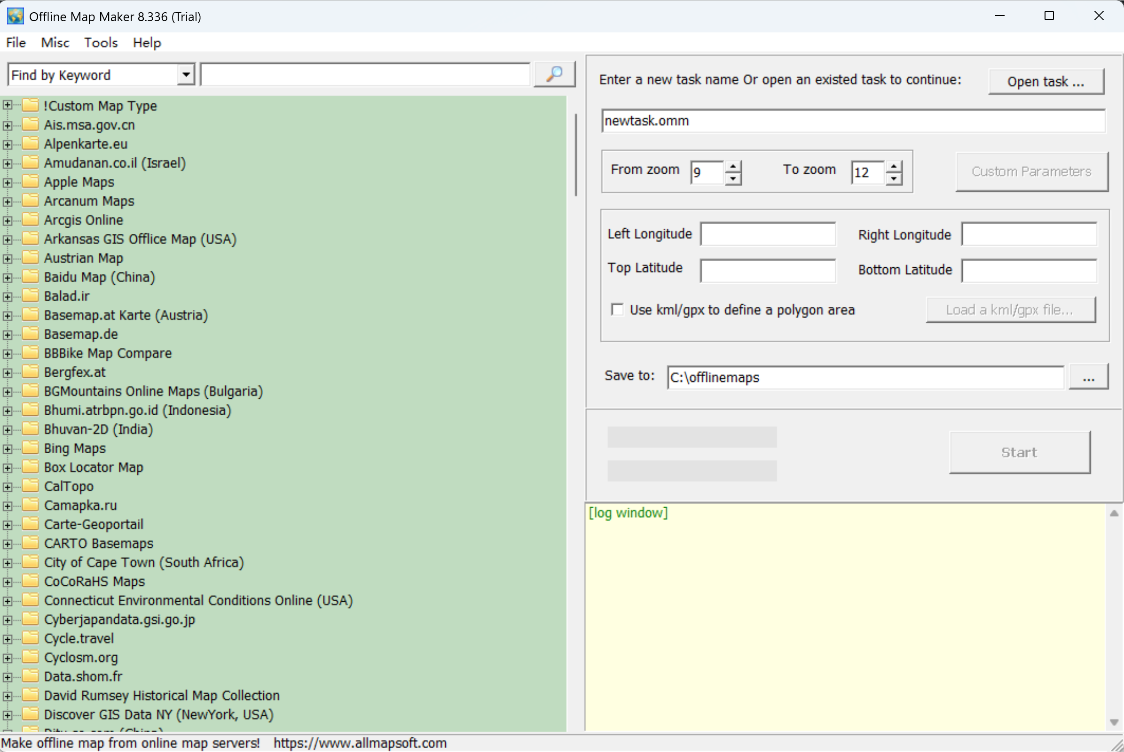The image size is (1124, 752).
Task: Expand the Ais.msa.gov.cn tree node
Action: pos(7,125)
